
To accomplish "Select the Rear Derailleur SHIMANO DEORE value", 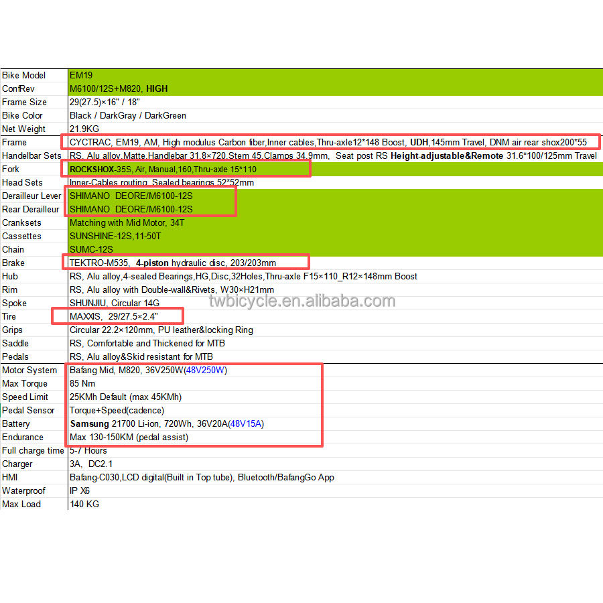I will 131,209.
